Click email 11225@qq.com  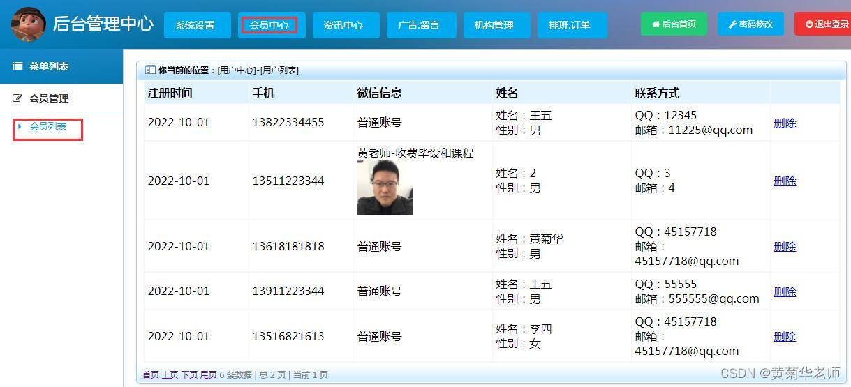tap(711, 130)
